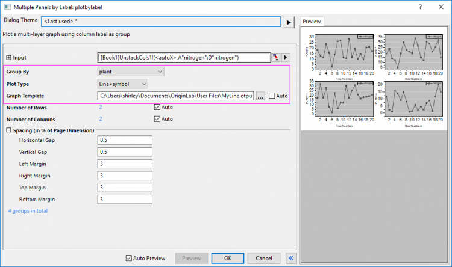Uncheck Auto for Number of Rows

pyautogui.click(x=157, y=107)
